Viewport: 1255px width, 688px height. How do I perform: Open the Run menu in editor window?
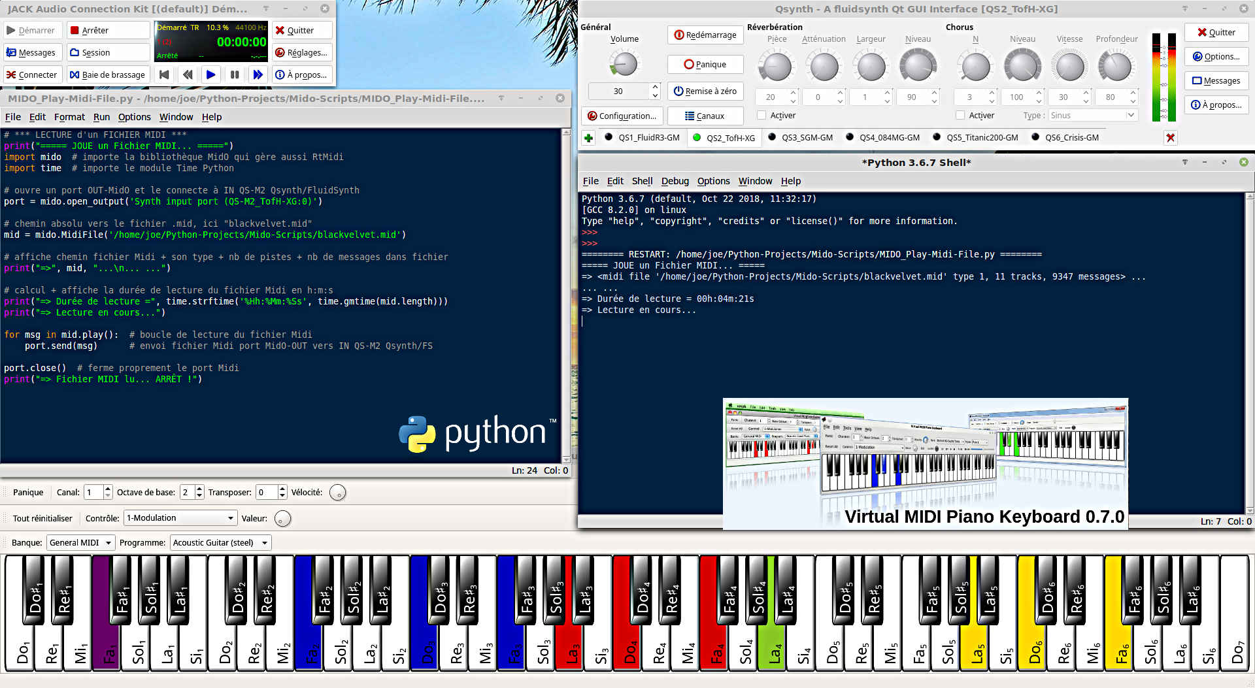pyautogui.click(x=101, y=117)
